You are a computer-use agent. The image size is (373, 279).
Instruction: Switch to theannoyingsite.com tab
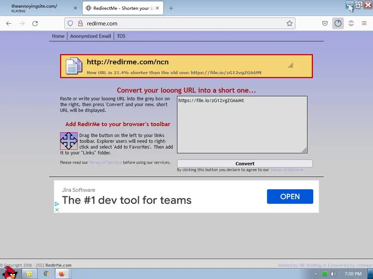point(40,8)
